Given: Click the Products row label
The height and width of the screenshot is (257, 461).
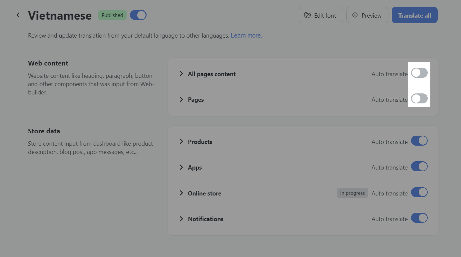Looking at the screenshot, I should point(200,142).
